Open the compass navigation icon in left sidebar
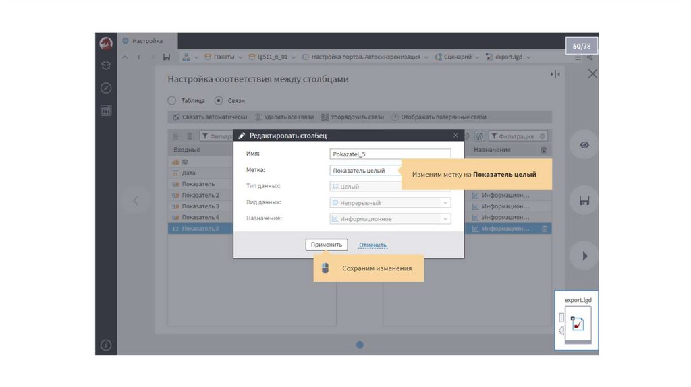691x387 pixels. click(x=106, y=88)
